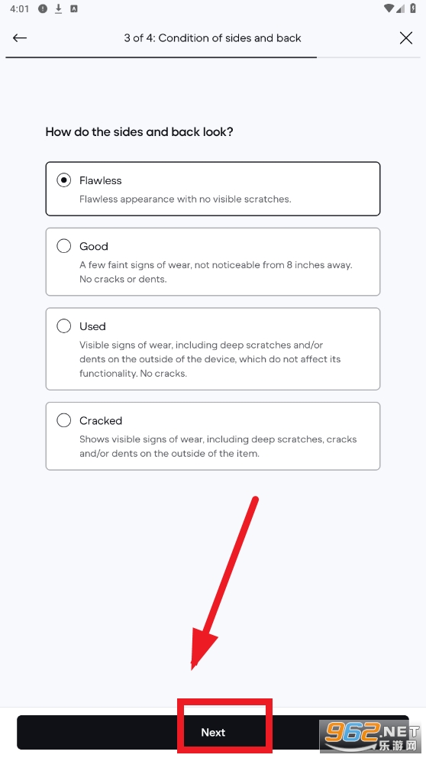The image size is (426, 758).
Task: Tap the '3 of 4' step title
Action: pos(212,38)
